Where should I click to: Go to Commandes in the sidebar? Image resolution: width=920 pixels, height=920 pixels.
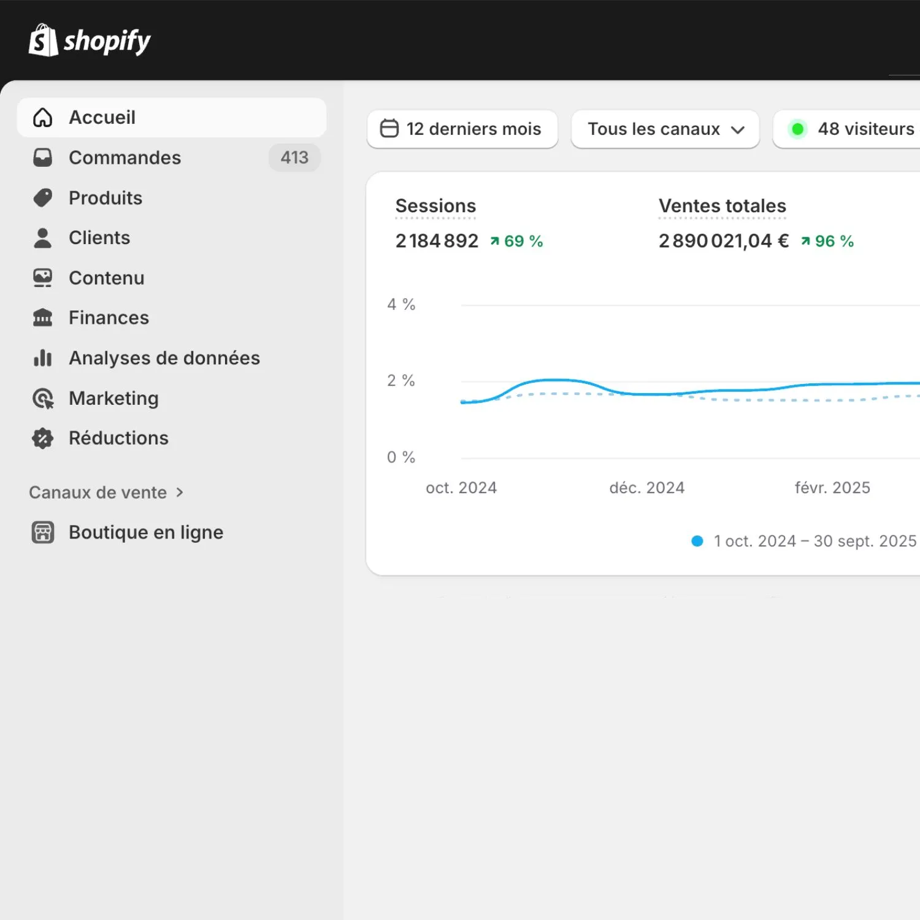point(172,158)
